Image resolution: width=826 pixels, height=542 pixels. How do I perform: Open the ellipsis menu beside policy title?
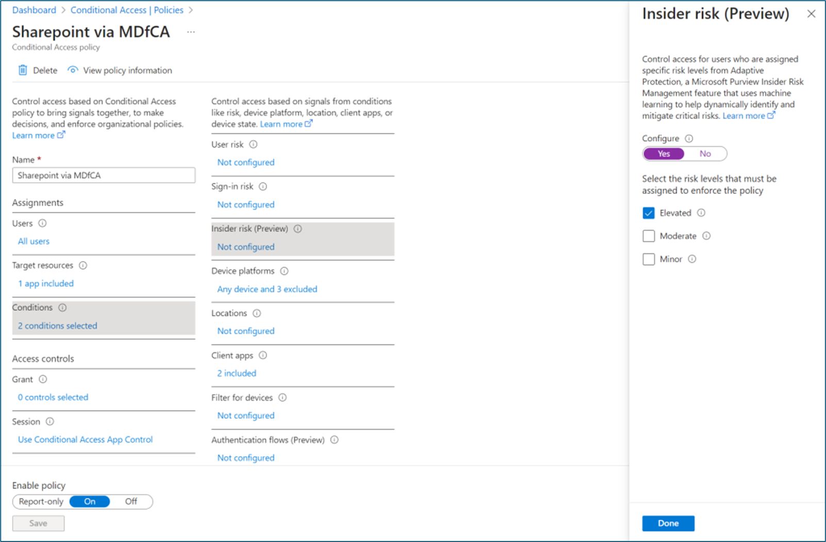coord(191,32)
